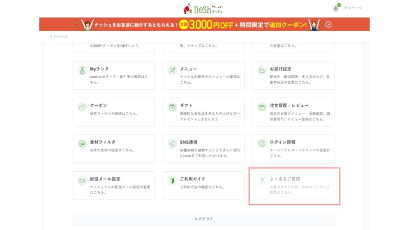Click the SNS連携 card description text

(210, 153)
